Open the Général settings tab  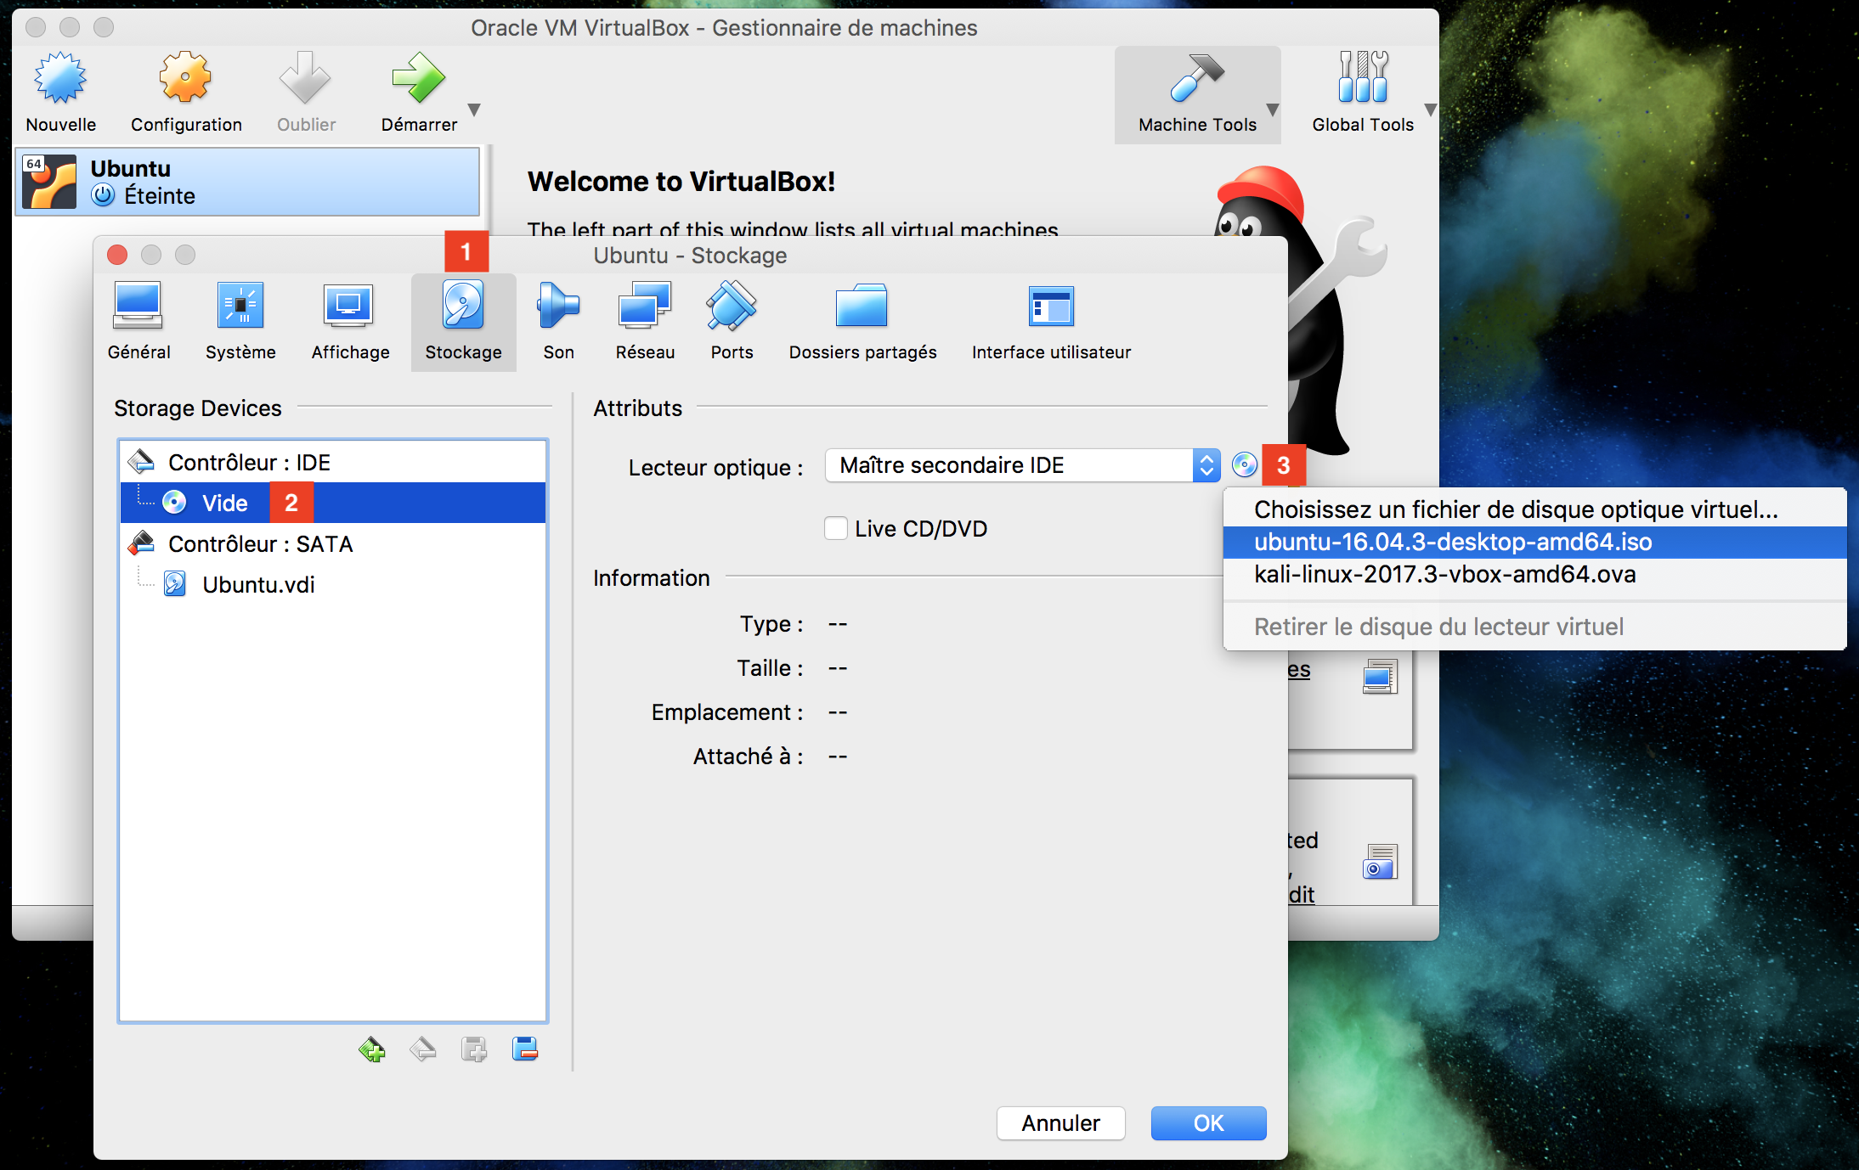tap(138, 323)
